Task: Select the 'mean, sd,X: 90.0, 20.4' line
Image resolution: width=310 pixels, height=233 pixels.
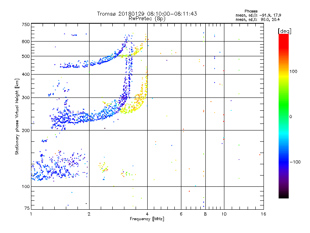Action: click(x=257, y=19)
